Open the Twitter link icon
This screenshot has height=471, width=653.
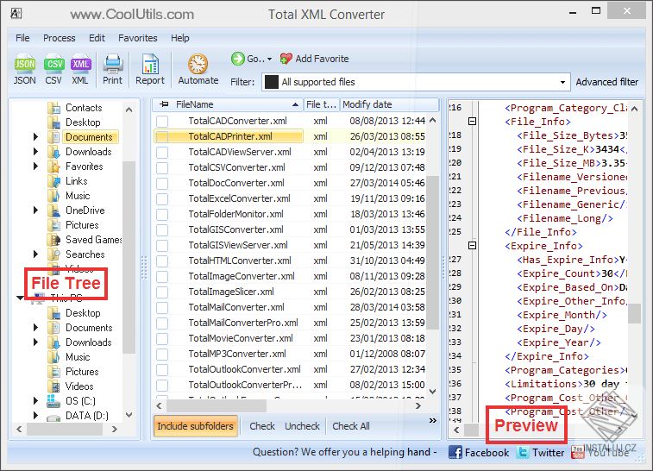pos(523,452)
